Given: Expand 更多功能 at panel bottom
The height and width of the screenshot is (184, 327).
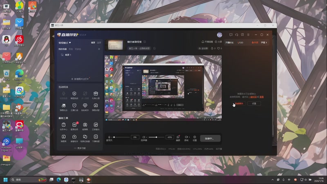Looking at the screenshot, I should 80,148.
